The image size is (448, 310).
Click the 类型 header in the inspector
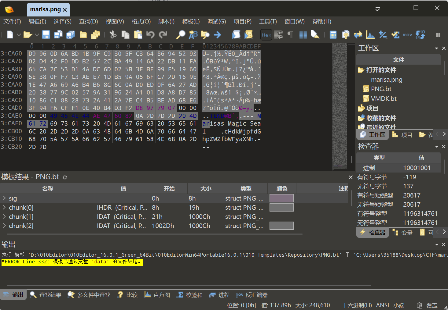[x=379, y=158]
